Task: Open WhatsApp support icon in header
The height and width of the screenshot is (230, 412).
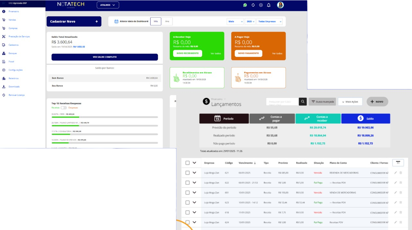Action: point(245,5)
